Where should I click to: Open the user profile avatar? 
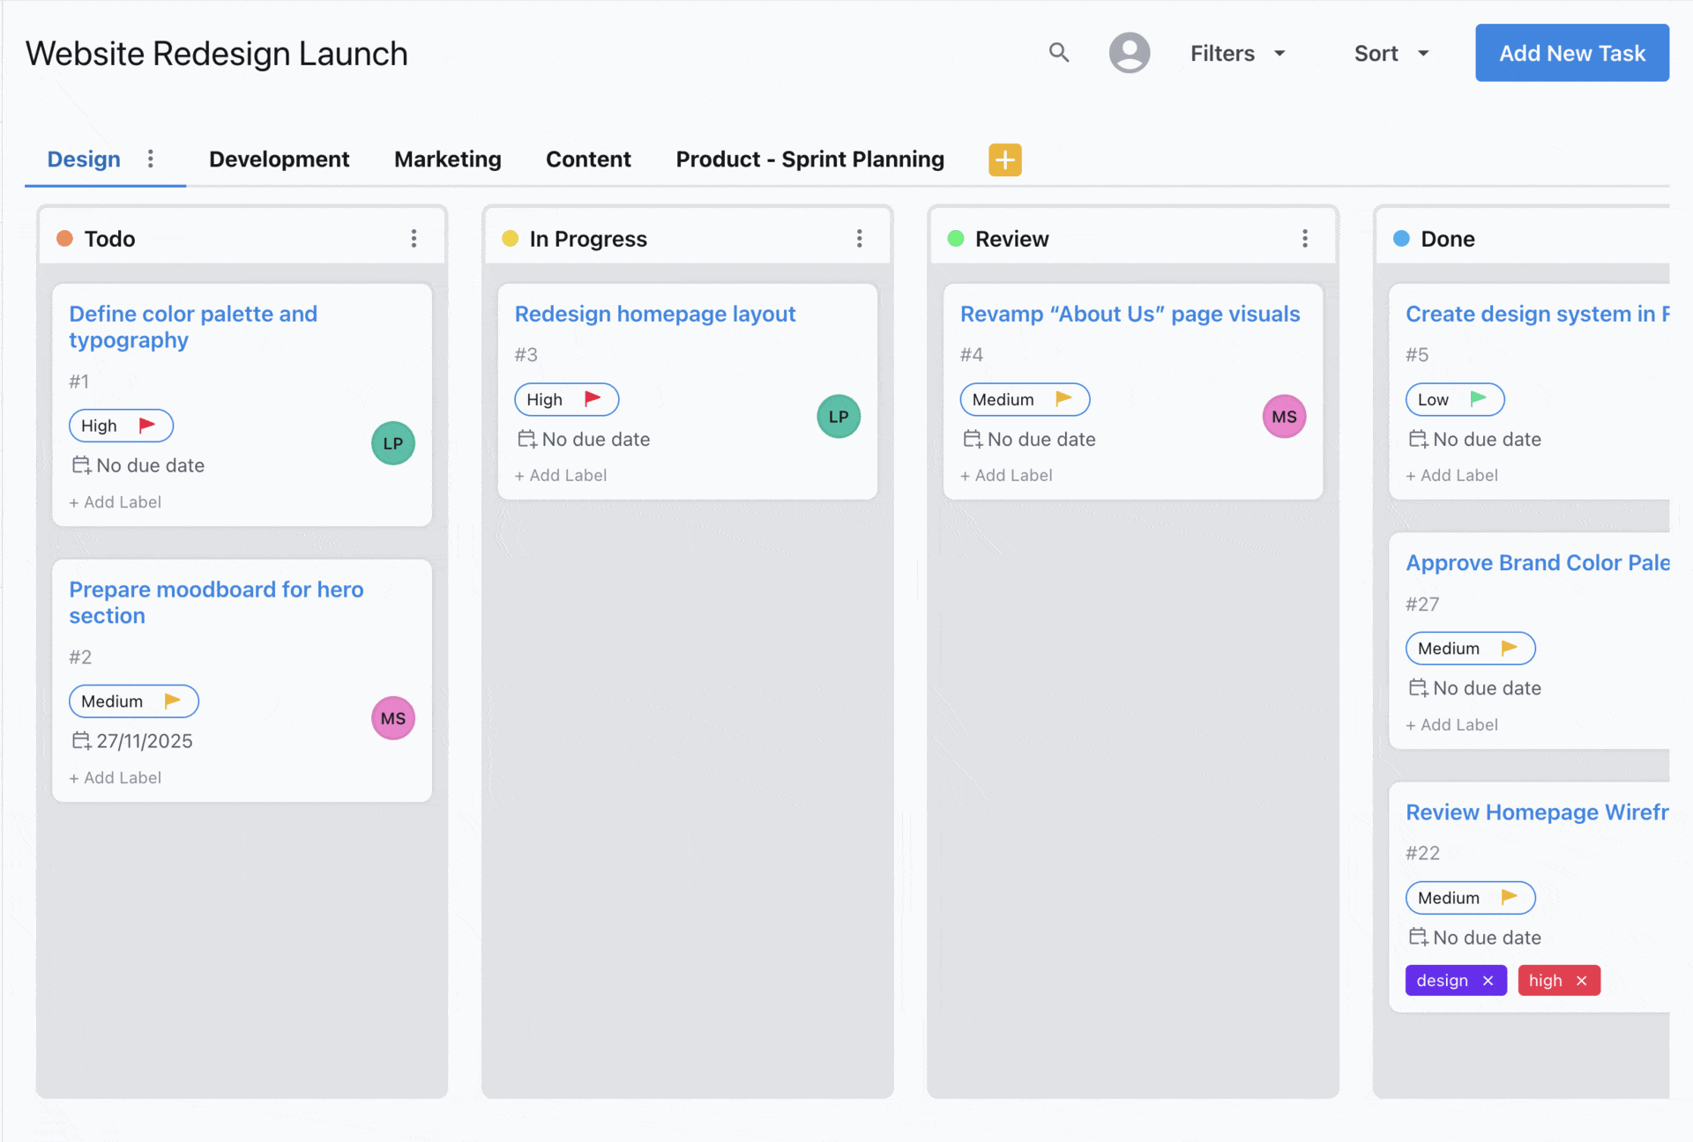[1130, 53]
